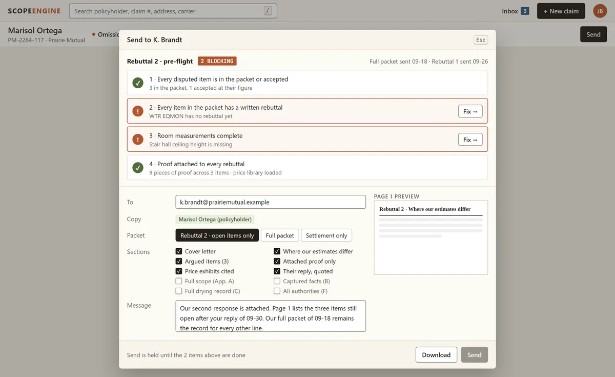Click 'Send is held until the 2 items' note
Screen dimensions: 615x377
186,355
